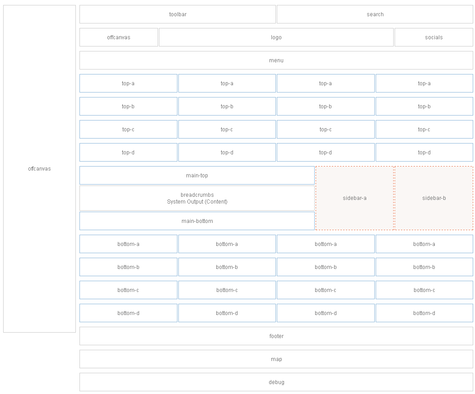Select the dashed sidebar-b region
475x394 pixels.
(x=433, y=198)
